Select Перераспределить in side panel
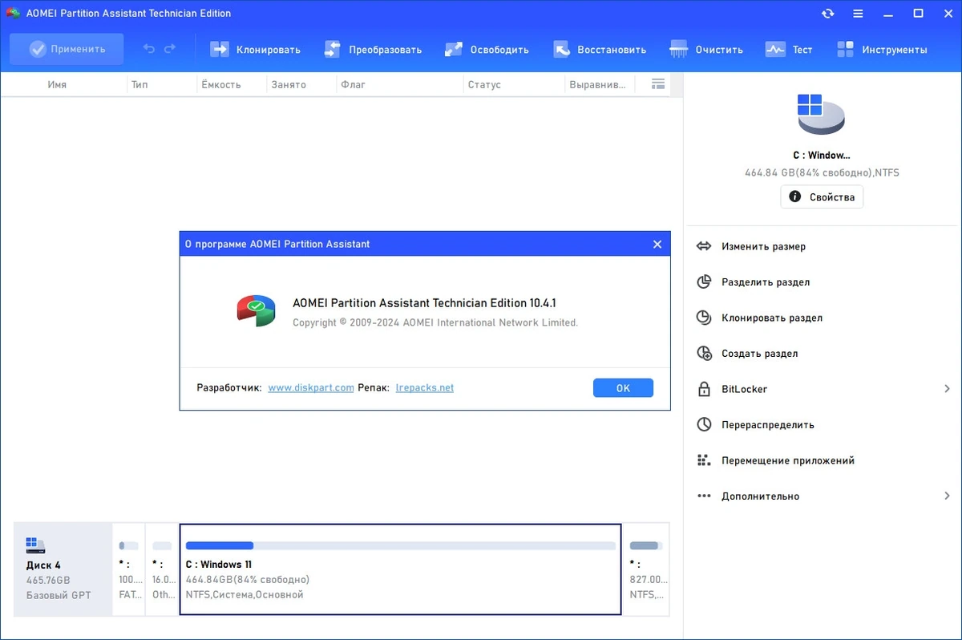962x640 pixels. click(767, 425)
